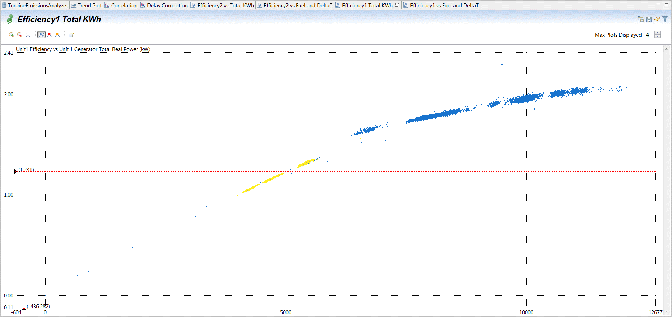The height and width of the screenshot is (317, 672).
Task: Select the orange marker point tool
Action: [57, 35]
